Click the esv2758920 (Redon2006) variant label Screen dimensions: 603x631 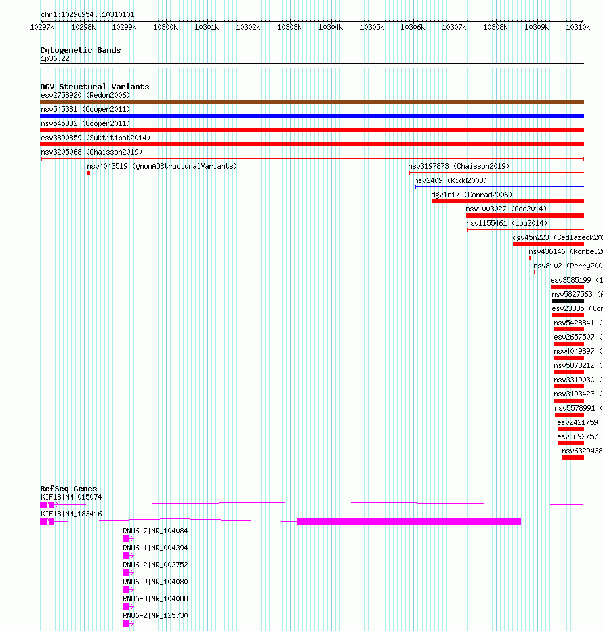tap(85, 95)
